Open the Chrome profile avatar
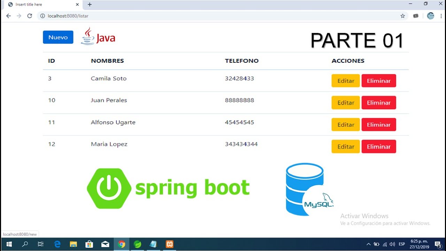This screenshot has width=446, height=251. (431, 16)
